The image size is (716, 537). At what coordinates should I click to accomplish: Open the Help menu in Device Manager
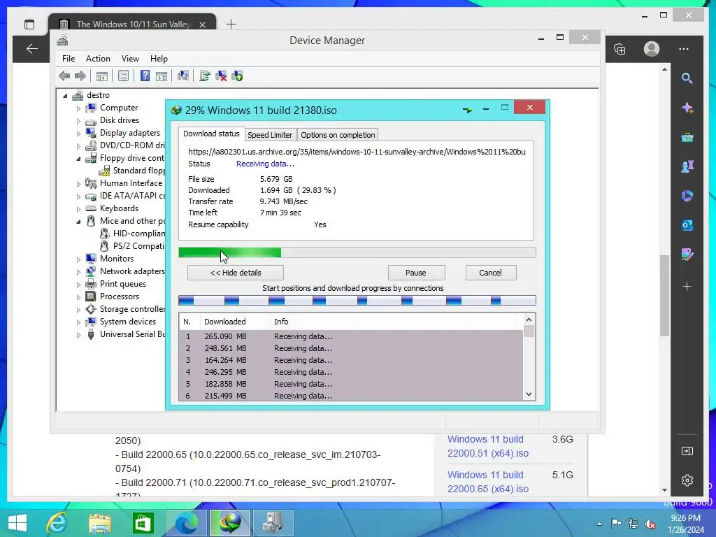click(159, 59)
